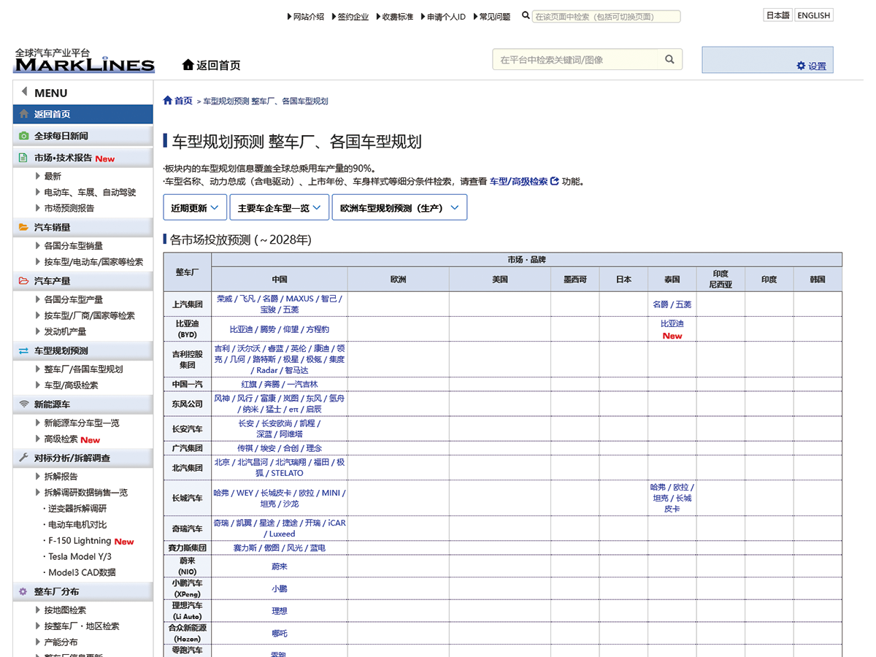This screenshot has width=876, height=657.
Task: Open the 主要车企车型一览 dropdown
Action: [279, 207]
